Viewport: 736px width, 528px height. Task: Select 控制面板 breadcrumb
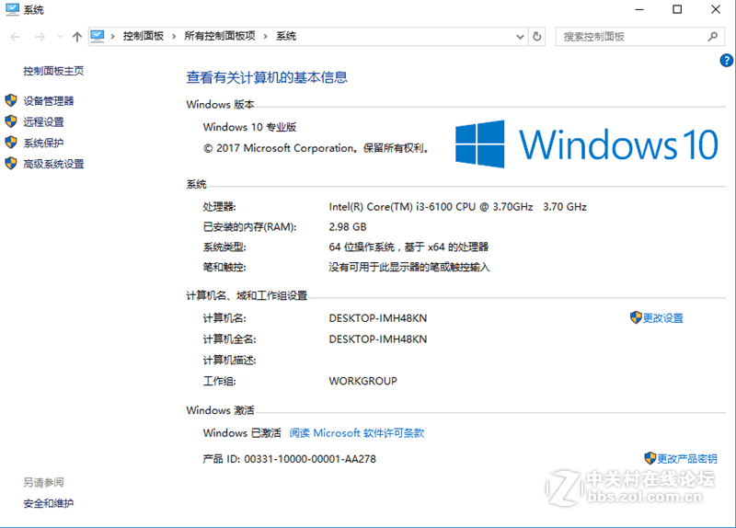(x=144, y=36)
